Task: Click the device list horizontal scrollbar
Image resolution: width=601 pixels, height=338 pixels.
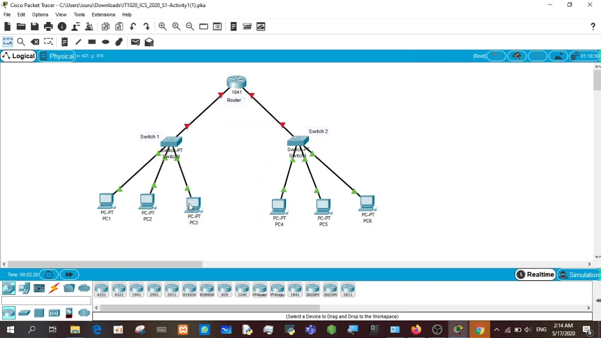Action: [210, 308]
